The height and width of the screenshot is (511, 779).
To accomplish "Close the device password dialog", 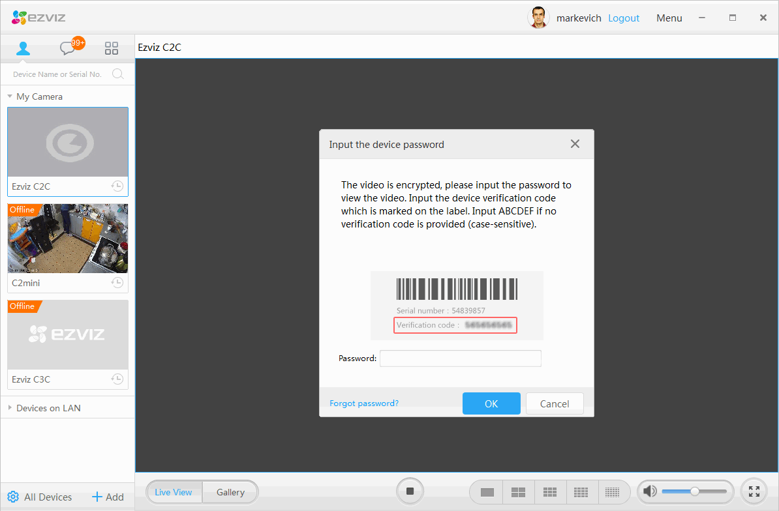I will coord(575,144).
